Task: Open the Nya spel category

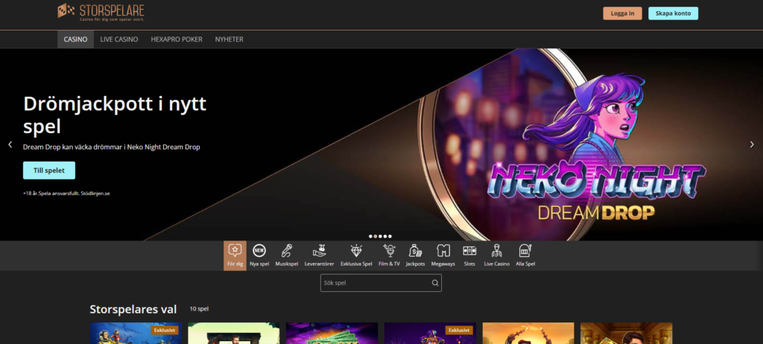Action: coord(259,255)
